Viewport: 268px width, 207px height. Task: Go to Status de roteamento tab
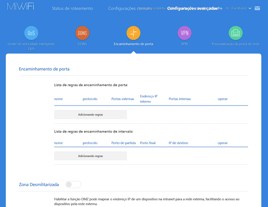(x=72, y=8)
